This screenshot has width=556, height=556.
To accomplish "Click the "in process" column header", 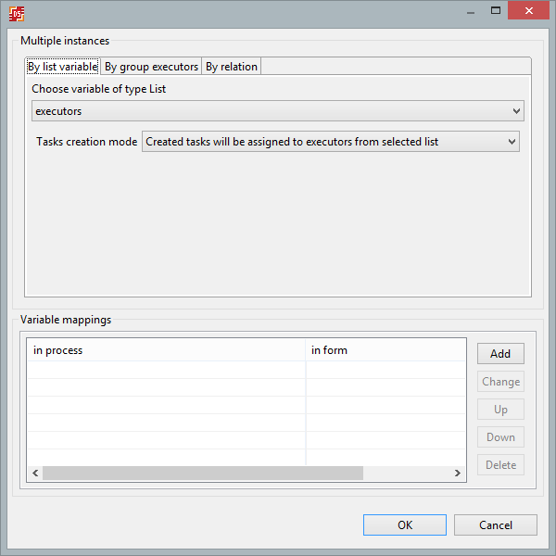I will pos(167,350).
